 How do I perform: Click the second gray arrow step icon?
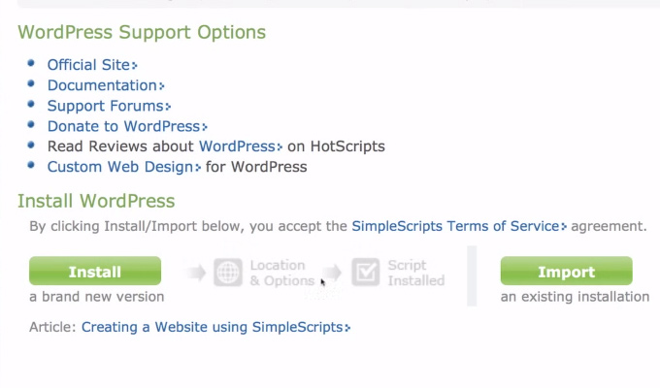coord(333,273)
